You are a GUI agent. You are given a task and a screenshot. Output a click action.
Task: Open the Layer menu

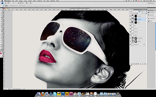25,1
